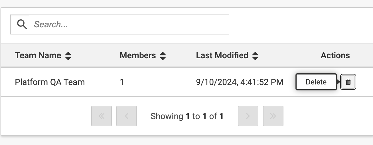The height and width of the screenshot is (145, 373).
Task: Click the "Showing 1 to 1 of 1" text
Action: coord(187,116)
